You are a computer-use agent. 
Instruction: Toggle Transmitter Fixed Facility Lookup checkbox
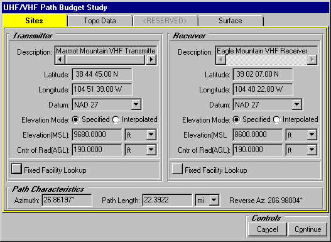(x=16, y=168)
